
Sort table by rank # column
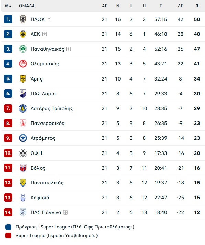click(8, 6)
